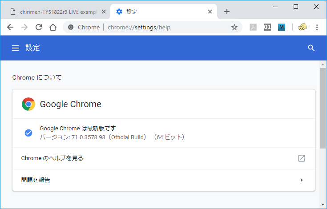Close the chirimen-TY51822r3 tab
The image size is (327, 209).
click(104, 12)
